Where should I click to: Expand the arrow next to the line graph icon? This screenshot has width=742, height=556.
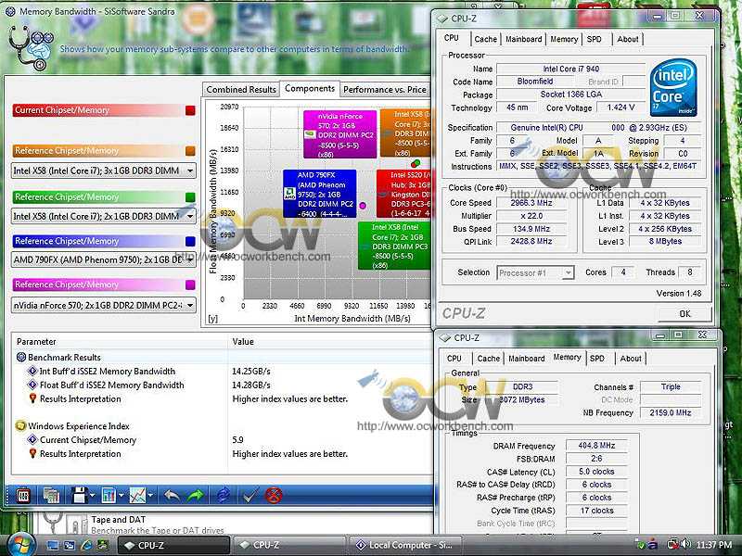pos(150,496)
